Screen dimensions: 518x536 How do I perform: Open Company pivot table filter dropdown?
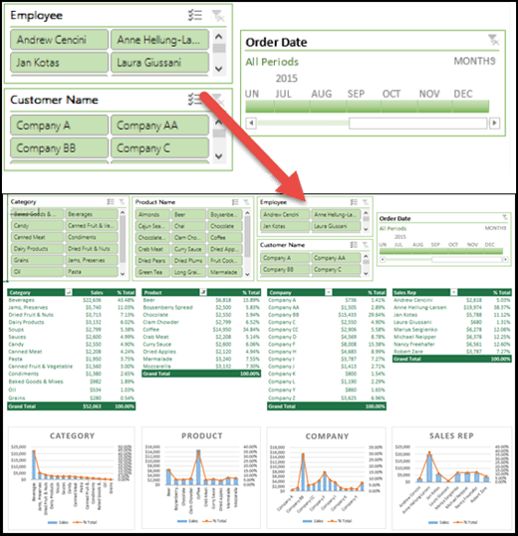click(x=329, y=292)
